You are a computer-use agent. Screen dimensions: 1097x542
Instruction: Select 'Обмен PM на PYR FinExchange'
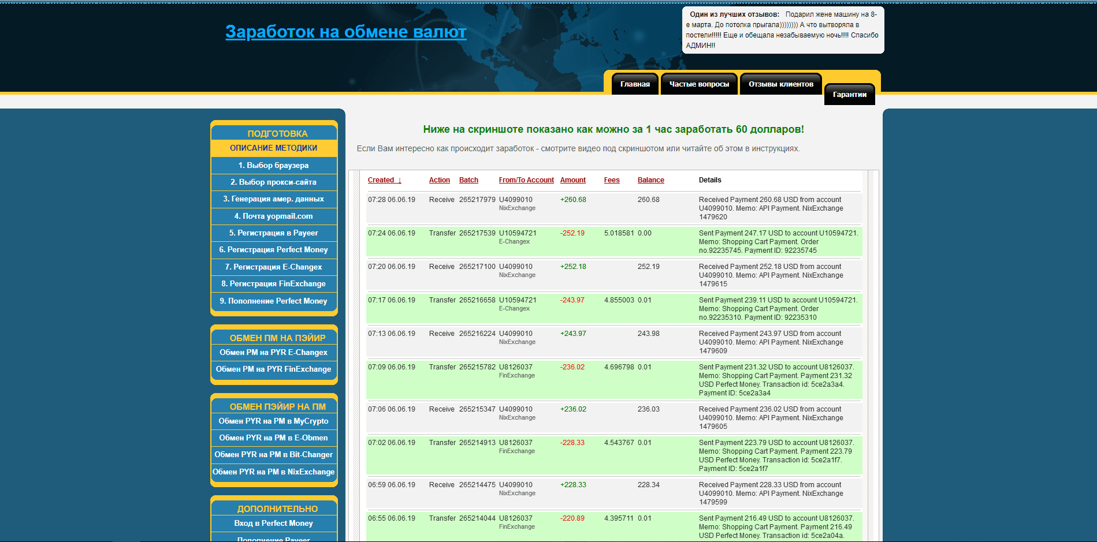tap(273, 369)
